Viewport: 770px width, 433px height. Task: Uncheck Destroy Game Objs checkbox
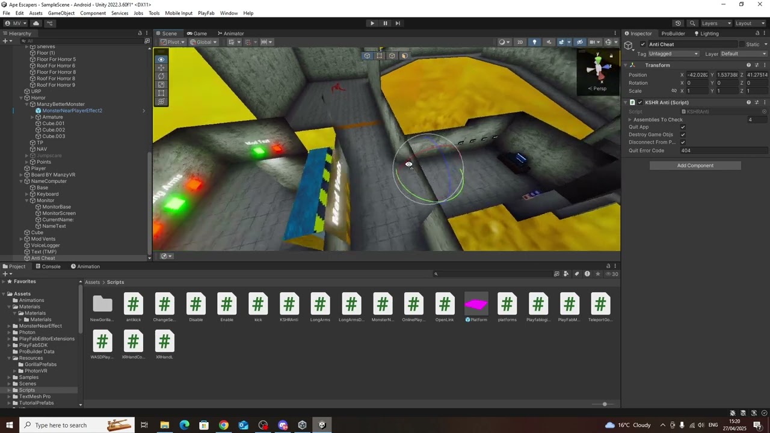tap(683, 135)
